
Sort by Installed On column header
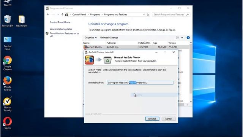tap(145, 43)
